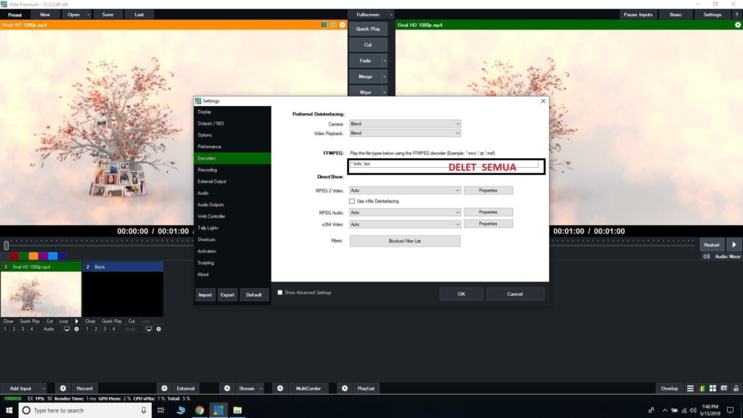This screenshot has width=743, height=418.
Task: Open gear settings for Blank input 2
Action: 158,329
